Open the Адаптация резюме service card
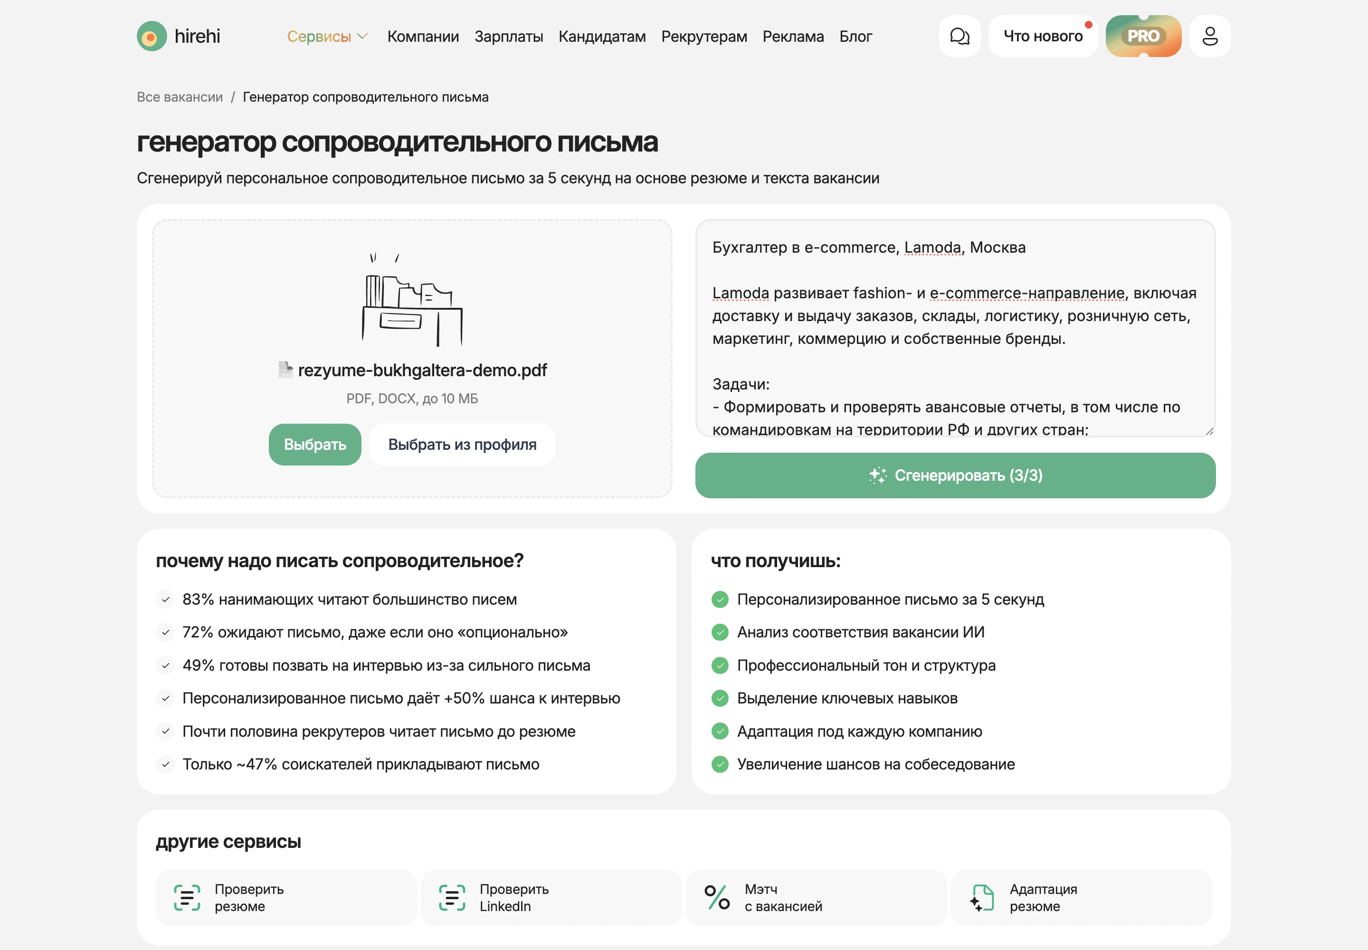Viewport: 1368px width, 950px height. click(x=1081, y=897)
